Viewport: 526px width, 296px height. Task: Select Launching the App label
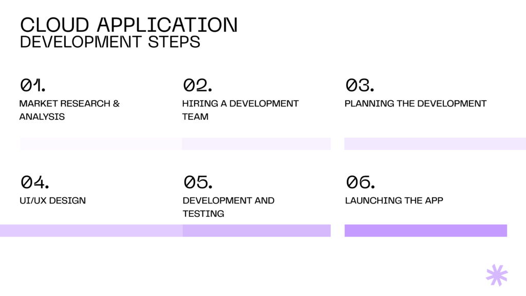tap(394, 201)
